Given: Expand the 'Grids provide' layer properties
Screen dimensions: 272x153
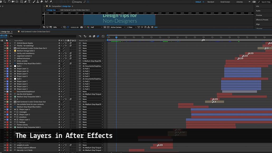Looking at the screenshot, I should tap(5, 61).
